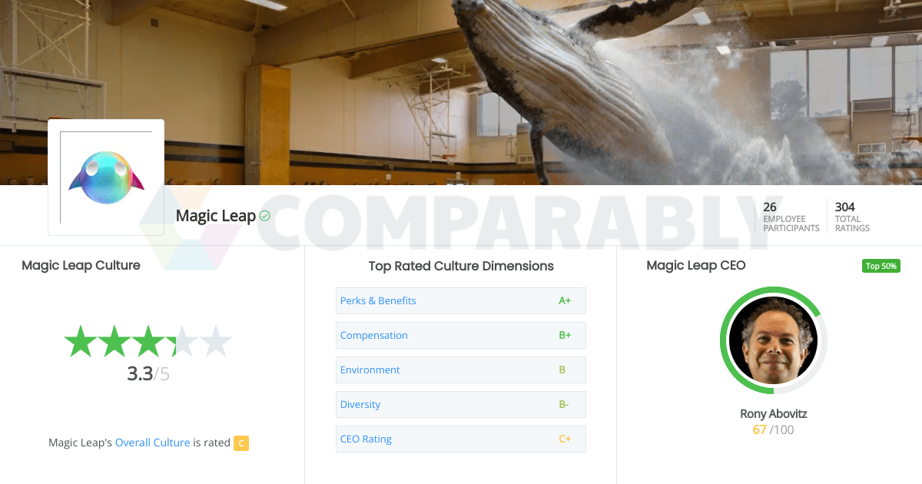
Task: Select the Diversity dimension row
Action: pyautogui.click(x=461, y=404)
